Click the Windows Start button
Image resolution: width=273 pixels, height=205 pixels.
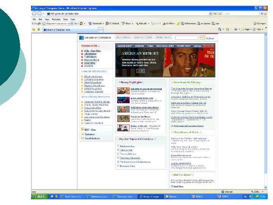[39, 197]
